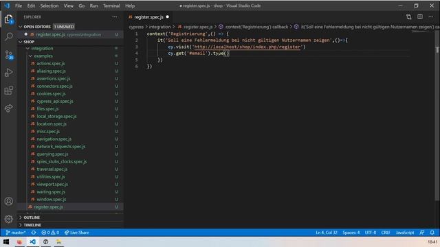This screenshot has height=247, width=440.
Task: Open the Explorer view in activity bar
Action: pyautogui.click(x=9, y=20)
